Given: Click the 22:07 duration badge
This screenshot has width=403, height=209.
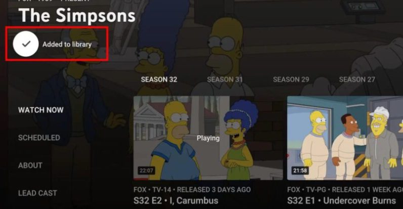Looking at the screenshot, I should (146, 171).
